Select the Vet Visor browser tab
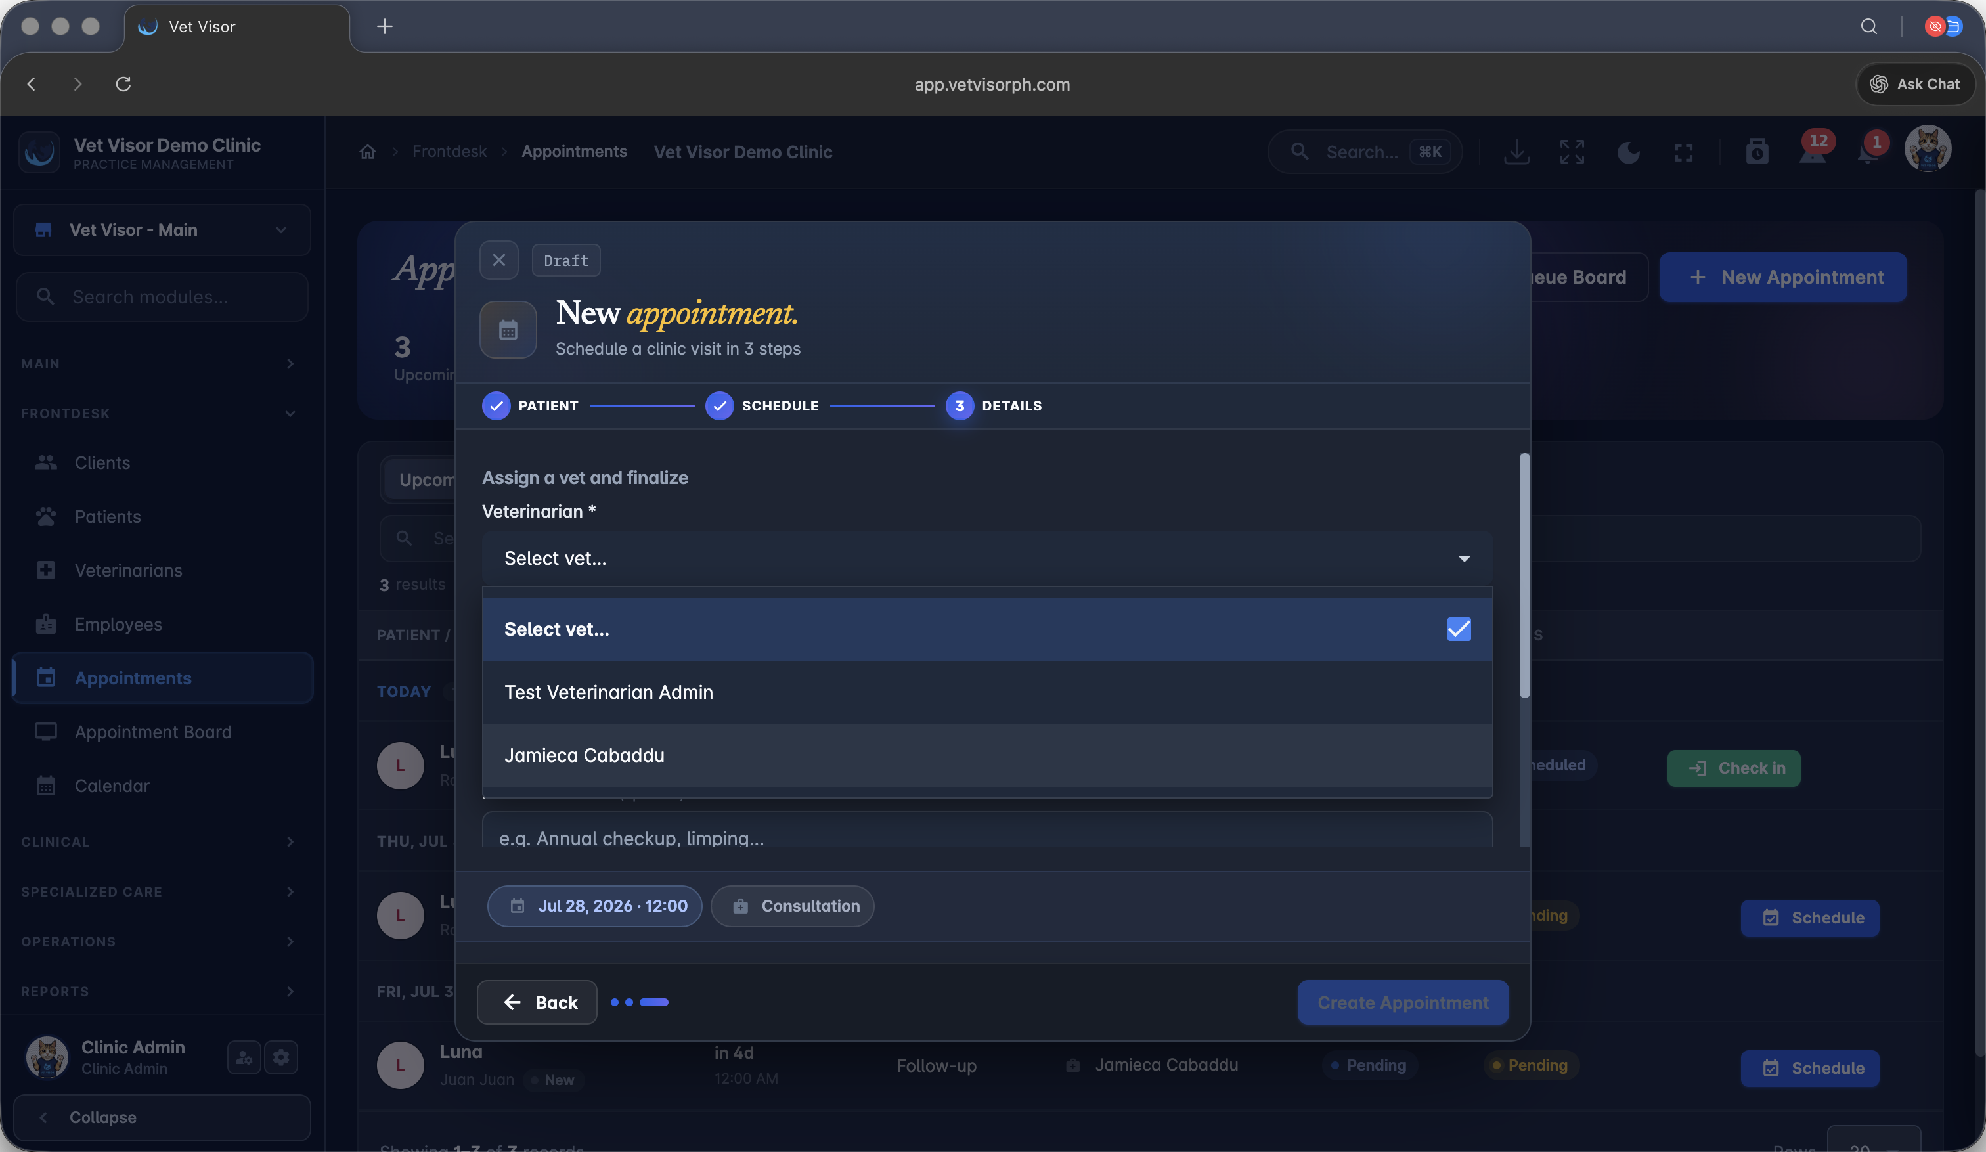The width and height of the screenshot is (1986, 1152). (x=236, y=27)
